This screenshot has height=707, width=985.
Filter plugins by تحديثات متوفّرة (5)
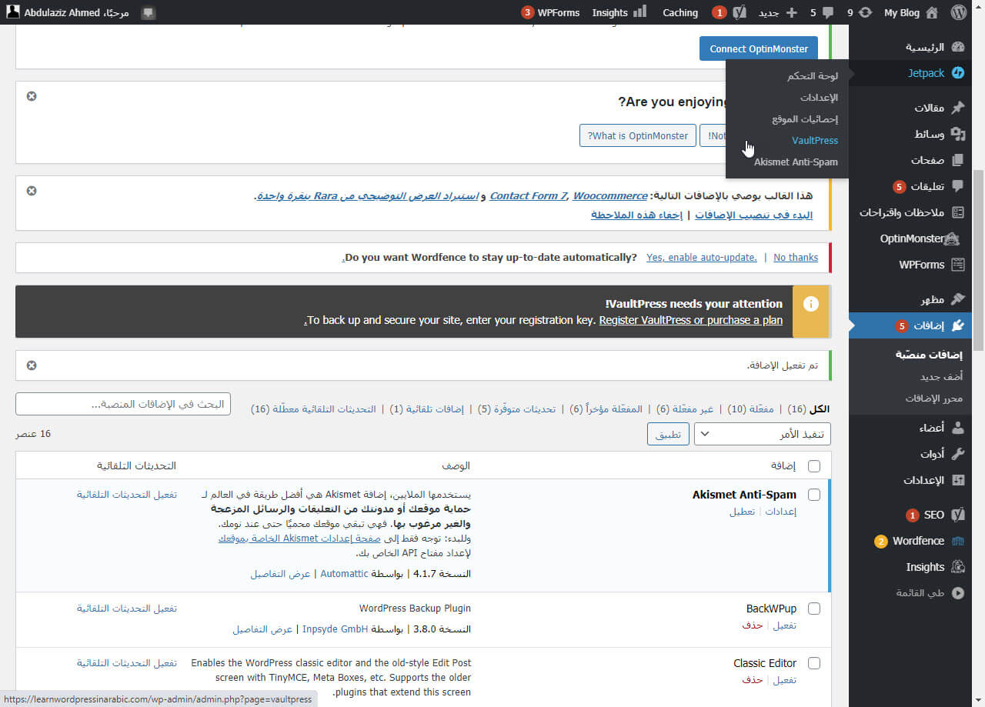pyautogui.click(x=517, y=409)
